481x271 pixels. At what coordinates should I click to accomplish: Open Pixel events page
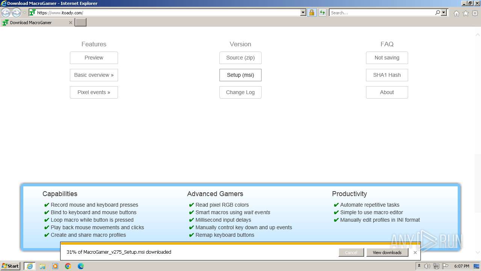coord(94,92)
